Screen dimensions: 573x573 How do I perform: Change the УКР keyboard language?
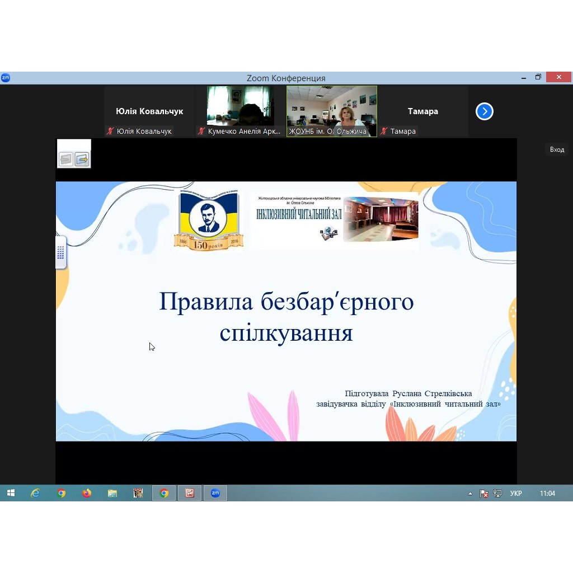516,494
